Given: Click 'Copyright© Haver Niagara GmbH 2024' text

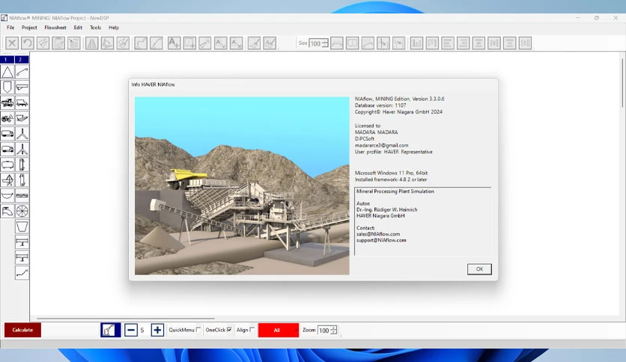Looking at the screenshot, I should [399, 112].
